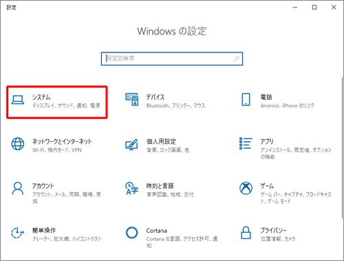Screen dimensions: 344x261
Task: Click the text 背景、ロック画面、色
Action: tap(168, 150)
